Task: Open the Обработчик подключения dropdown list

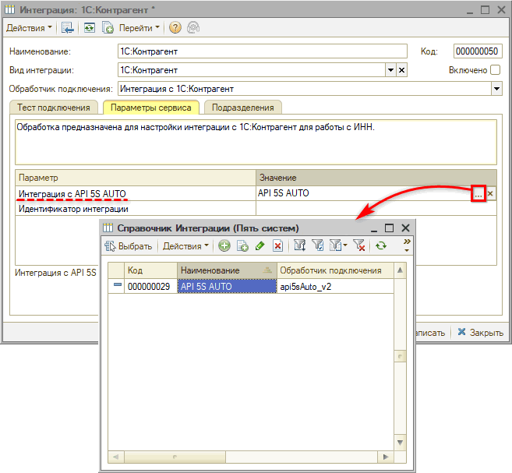Action: point(496,89)
